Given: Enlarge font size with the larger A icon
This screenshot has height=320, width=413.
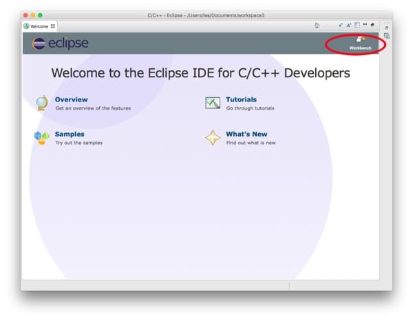Looking at the screenshot, I should tap(349, 25).
